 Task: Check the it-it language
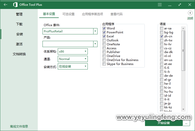(x=161, y=99)
